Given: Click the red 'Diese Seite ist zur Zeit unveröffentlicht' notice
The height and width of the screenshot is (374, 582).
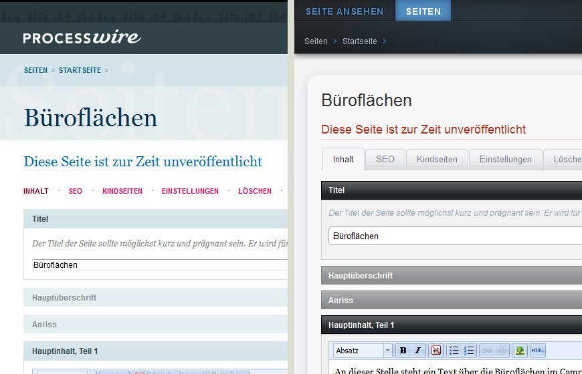Looking at the screenshot, I should coord(423,130).
